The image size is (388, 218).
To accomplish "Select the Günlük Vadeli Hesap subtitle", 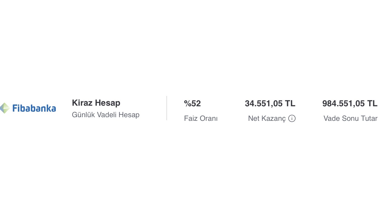I will (x=105, y=115).
